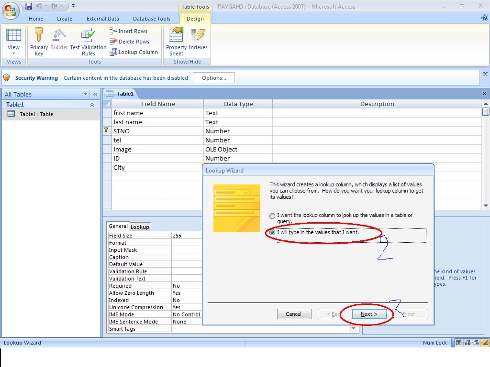The height and width of the screenshot is (367, 490).
Task: Click the 'tel' field name cell
Action: (157, 140)
